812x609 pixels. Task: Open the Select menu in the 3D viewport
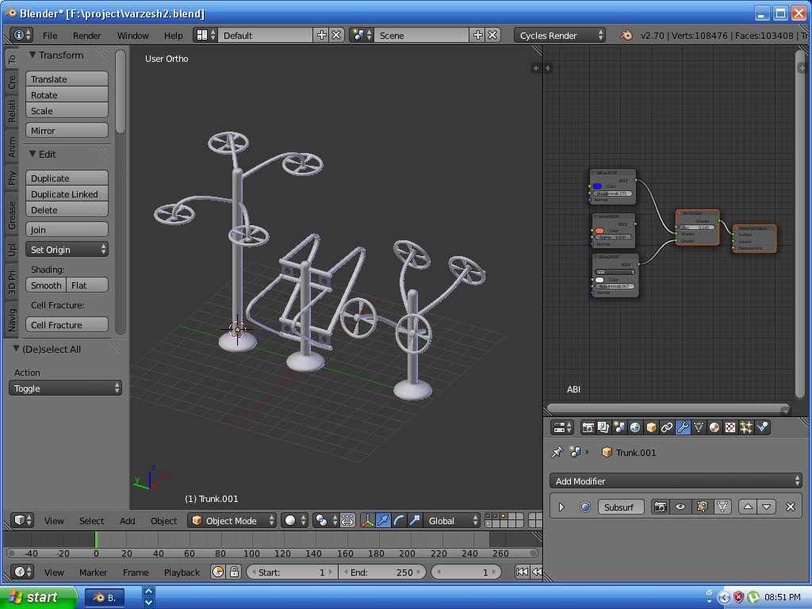tap(91, 521)
